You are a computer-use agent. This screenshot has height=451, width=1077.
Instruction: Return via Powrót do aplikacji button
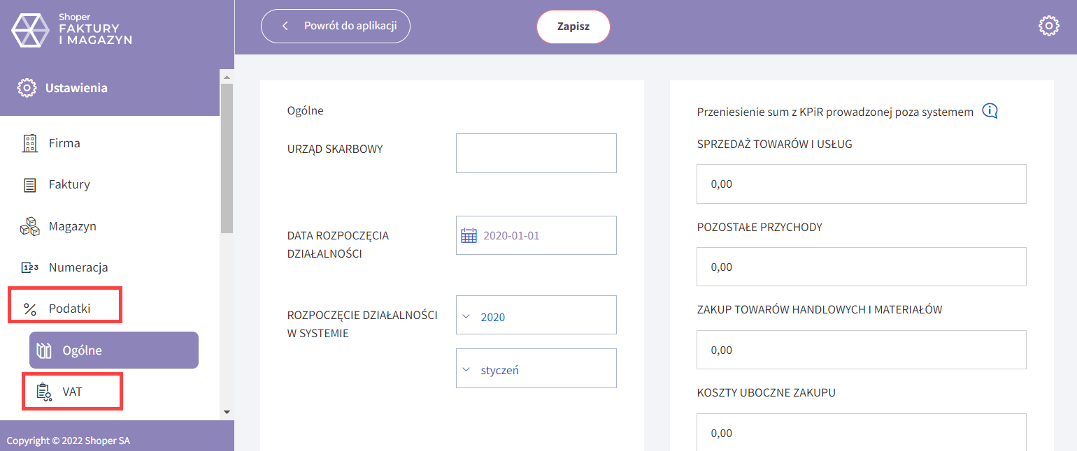click(336, 26)
